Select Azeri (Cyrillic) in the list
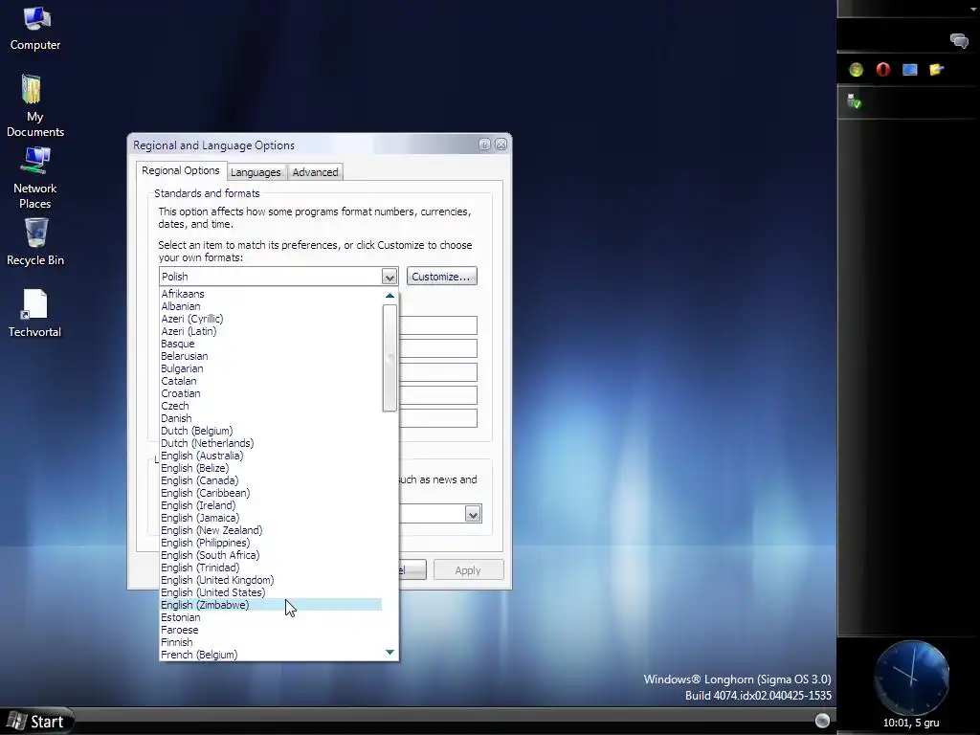 point(271,319)
